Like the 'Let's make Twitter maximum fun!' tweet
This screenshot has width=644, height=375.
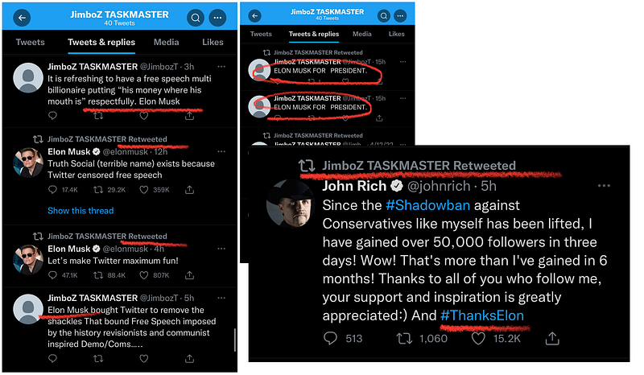pos(144,275)
